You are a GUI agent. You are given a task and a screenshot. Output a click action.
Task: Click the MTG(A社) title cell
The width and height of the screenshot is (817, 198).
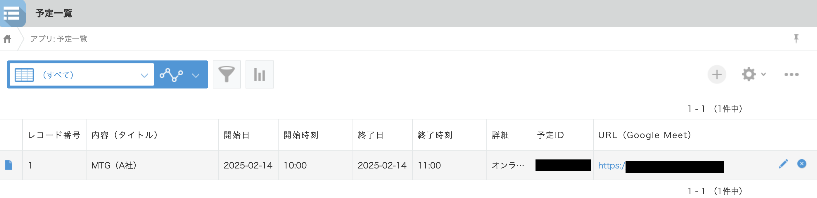click(113, 165)
